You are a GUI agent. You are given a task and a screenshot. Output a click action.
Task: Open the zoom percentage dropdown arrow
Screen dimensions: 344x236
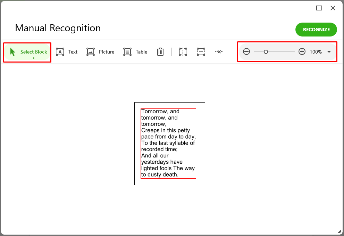coord(329,52)
